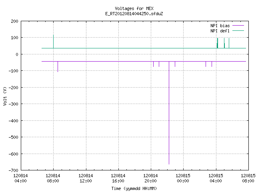
Task: Click the x-axis label 120814 20:00
Action: pos(150,178)
